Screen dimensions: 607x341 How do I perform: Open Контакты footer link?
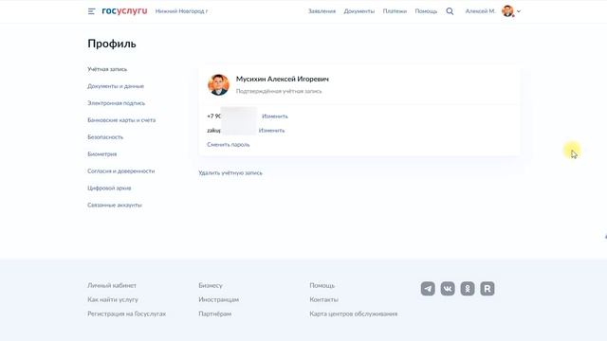click(324, 299)
